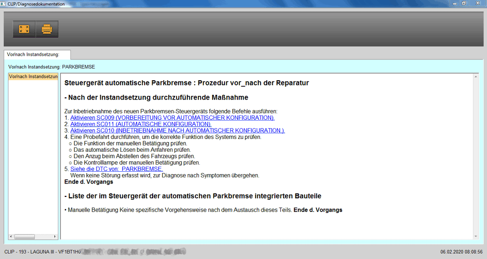Click the down arrow of document scrollbar
Viewport: 487px width, 259px height.
(476, 236)
